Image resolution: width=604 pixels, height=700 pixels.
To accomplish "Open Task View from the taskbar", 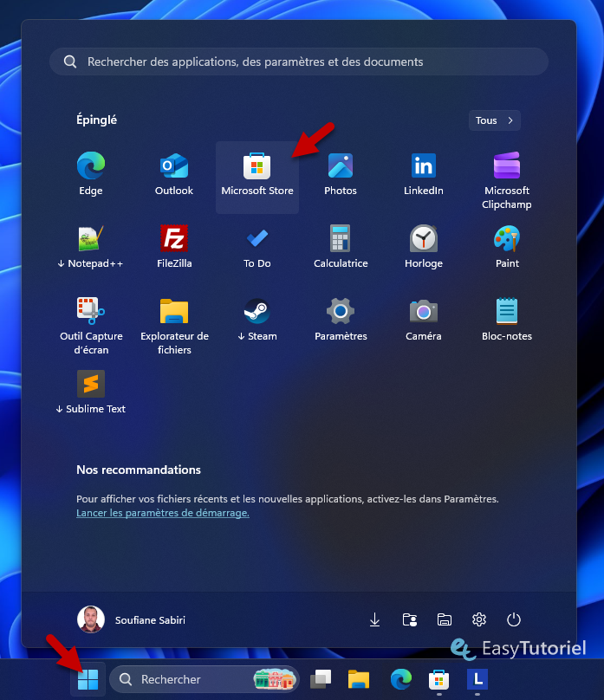I will (321, 679).
